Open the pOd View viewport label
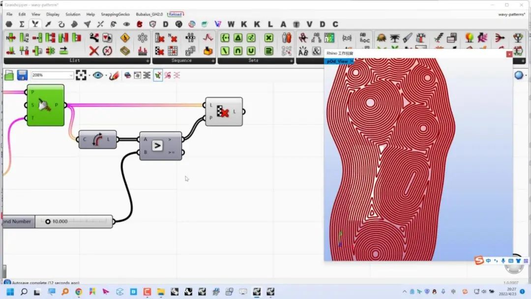The width and height of the screenshot is (531, 299). click(x=339, y=61)
